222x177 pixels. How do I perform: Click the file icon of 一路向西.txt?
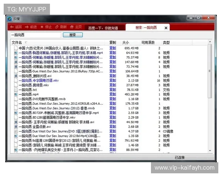(x=16, y=90)
